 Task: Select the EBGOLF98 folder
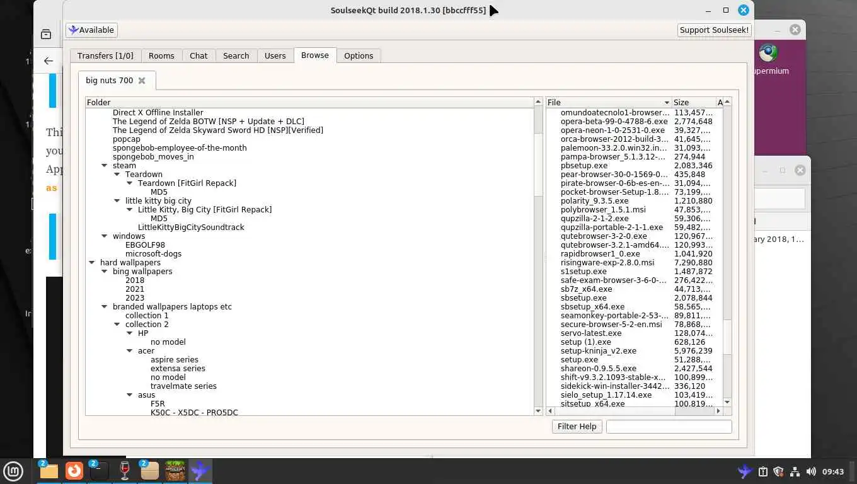pyautogui.click(x=145, y=245)
